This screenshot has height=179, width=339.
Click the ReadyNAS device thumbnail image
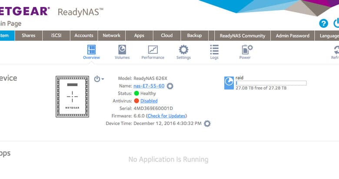[72, 96]
